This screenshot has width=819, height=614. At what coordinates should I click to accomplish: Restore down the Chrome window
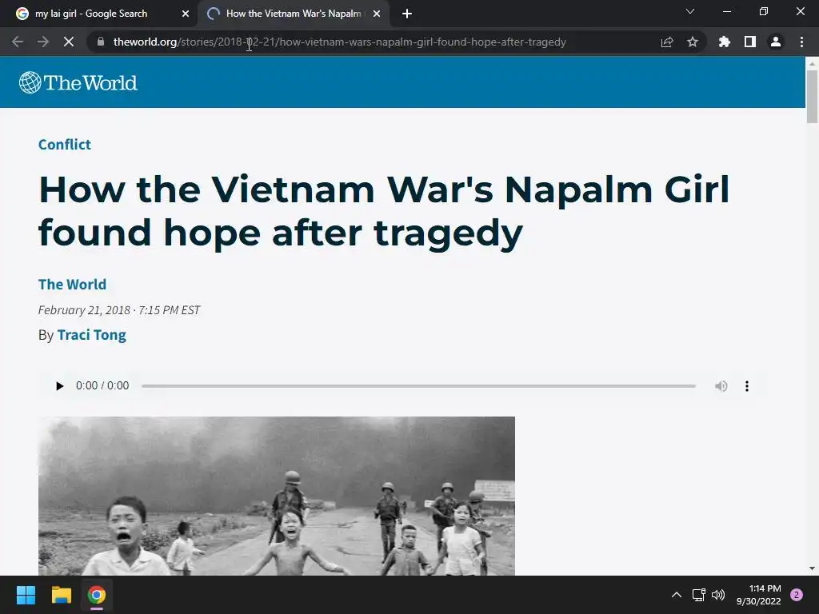coord(764,11)
